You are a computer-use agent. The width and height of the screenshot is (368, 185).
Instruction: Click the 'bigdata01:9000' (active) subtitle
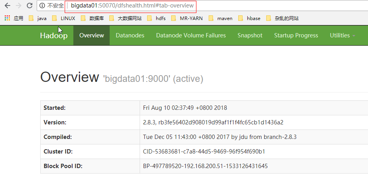pyautogui.click(x=153, y=79)
